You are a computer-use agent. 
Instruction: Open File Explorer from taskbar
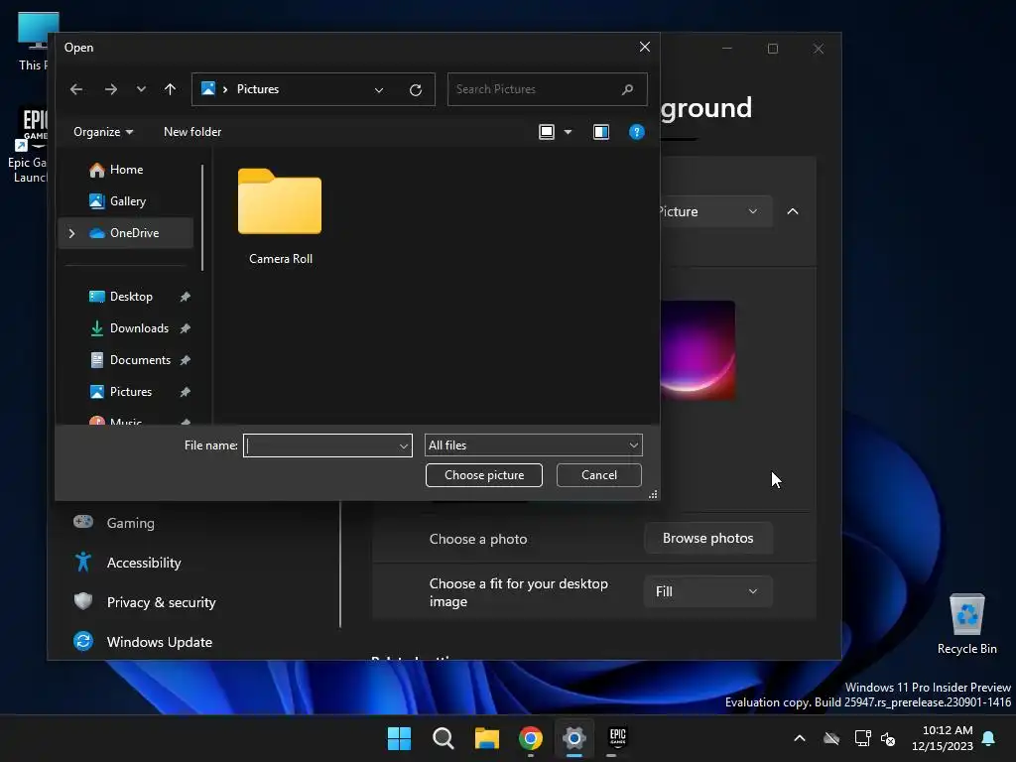pyautogui.click(x=486, y=738)
